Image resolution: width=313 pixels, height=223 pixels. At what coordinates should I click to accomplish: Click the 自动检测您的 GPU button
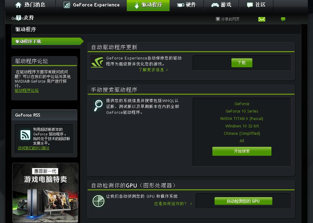[x=243, y=201]
